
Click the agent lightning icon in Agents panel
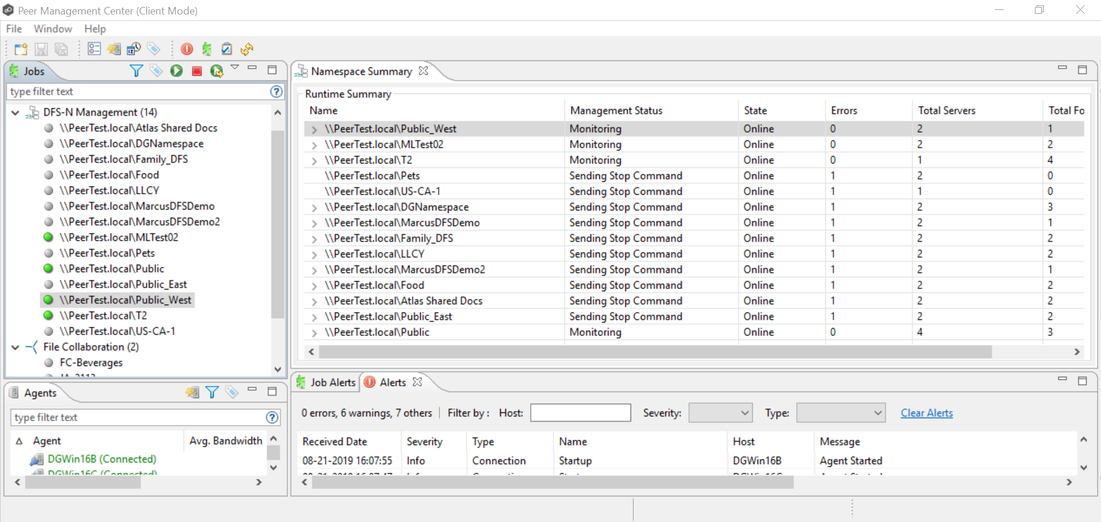192,393
